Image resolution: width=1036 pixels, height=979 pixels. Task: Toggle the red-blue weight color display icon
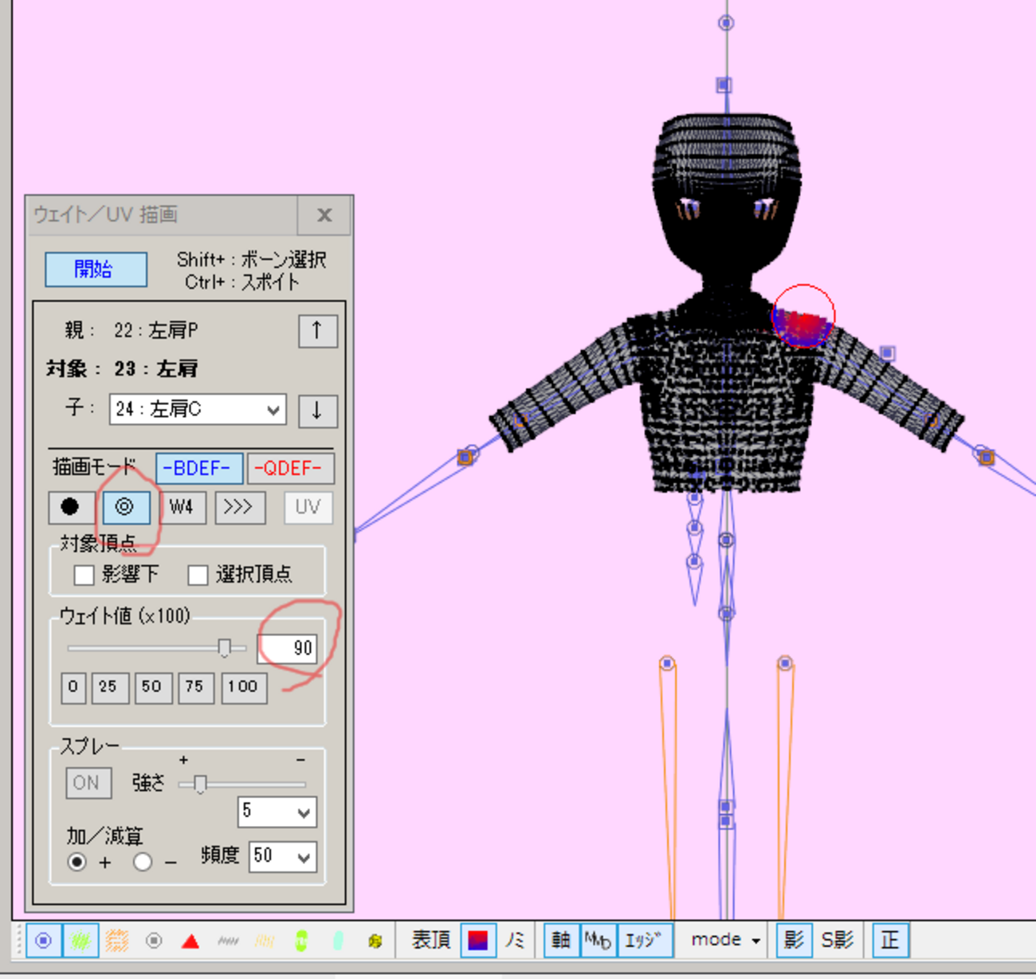click(x=478, y=941)
